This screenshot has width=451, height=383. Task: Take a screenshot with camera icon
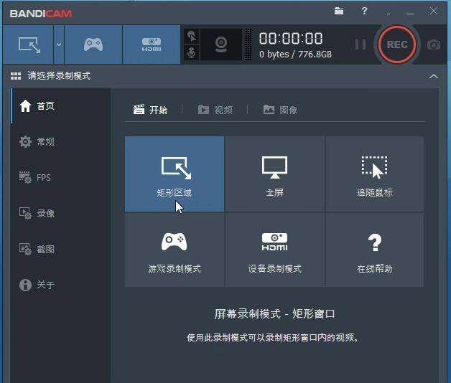tap(434, 44)
